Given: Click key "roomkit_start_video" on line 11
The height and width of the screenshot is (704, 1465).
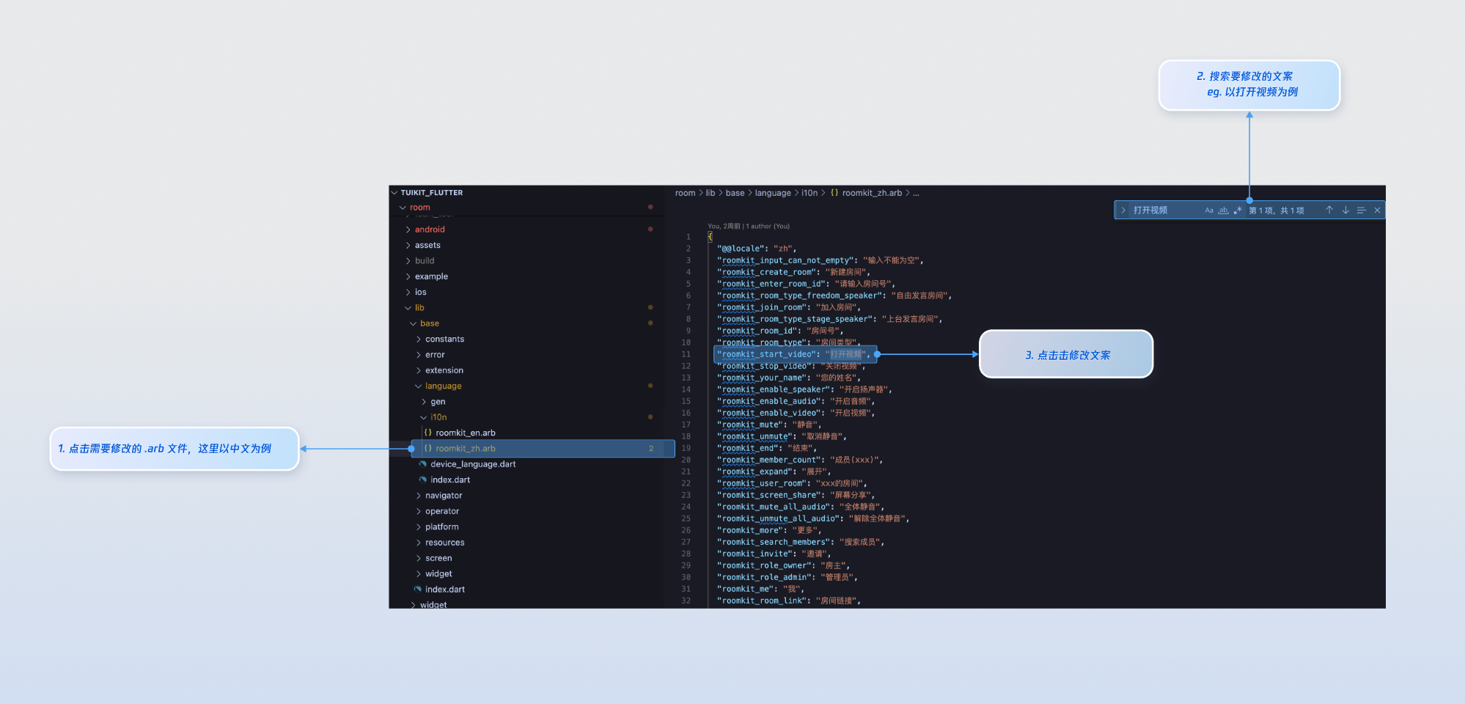Looking at the screenshot, I should tap(765, 355).
